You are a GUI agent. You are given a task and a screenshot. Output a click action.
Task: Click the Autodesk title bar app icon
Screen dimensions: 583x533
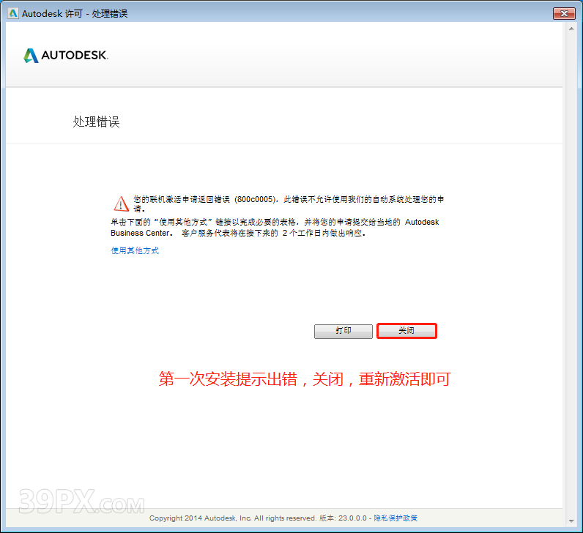pyautogui.click(x=12, y=13)
